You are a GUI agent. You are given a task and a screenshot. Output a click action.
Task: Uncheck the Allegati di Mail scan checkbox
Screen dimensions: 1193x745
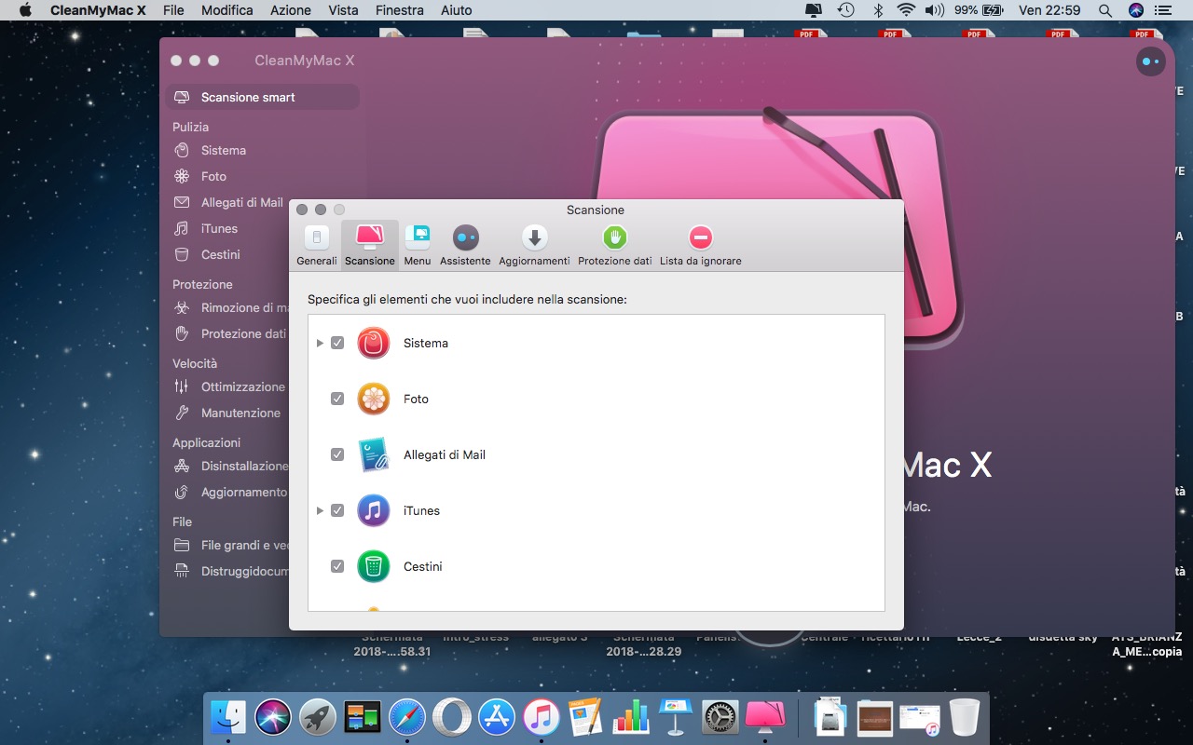click(337, 454)
